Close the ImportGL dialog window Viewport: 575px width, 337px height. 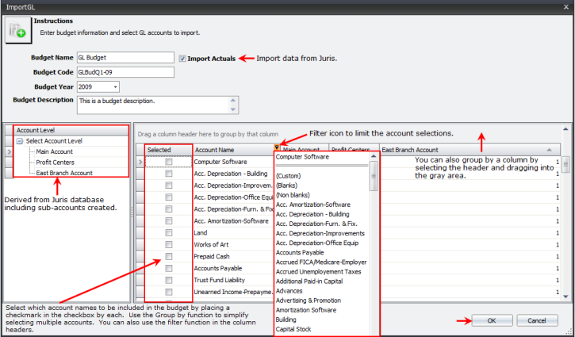565,6
